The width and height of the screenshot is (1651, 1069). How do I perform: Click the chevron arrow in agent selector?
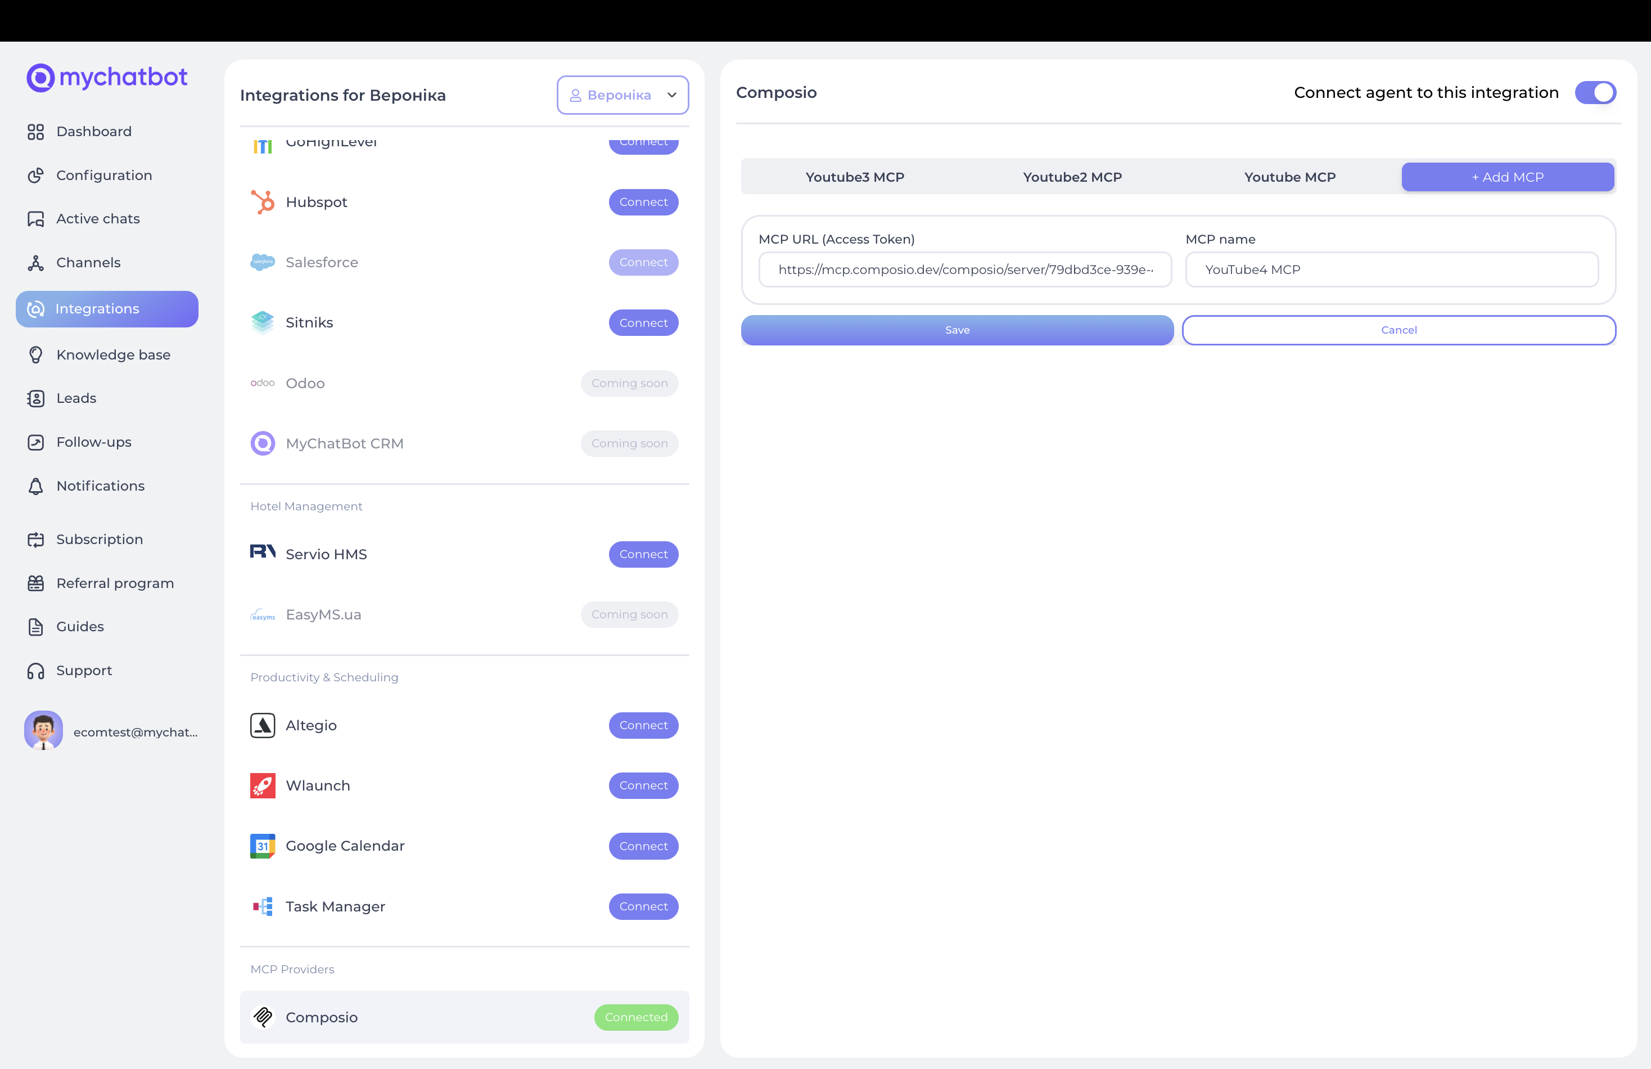point(671,95)
